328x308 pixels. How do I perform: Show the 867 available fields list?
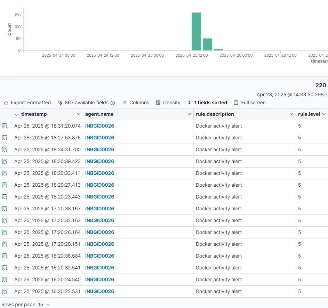coord(86,103)
